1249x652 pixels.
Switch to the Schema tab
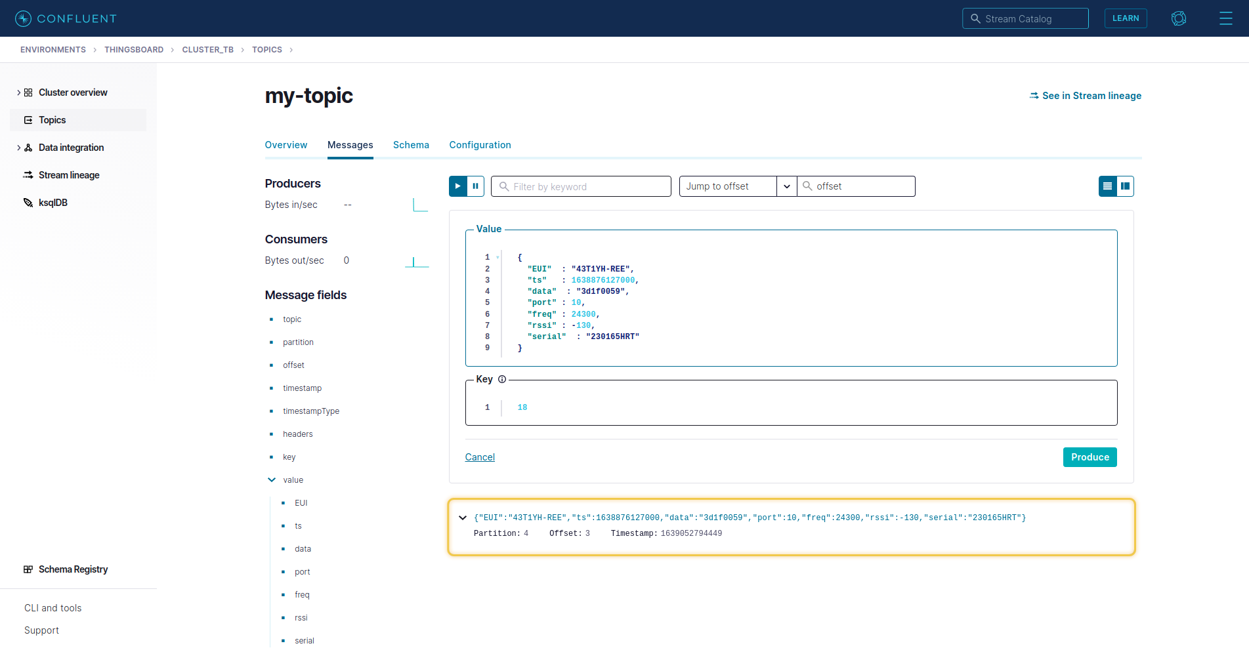click(411, 145)
